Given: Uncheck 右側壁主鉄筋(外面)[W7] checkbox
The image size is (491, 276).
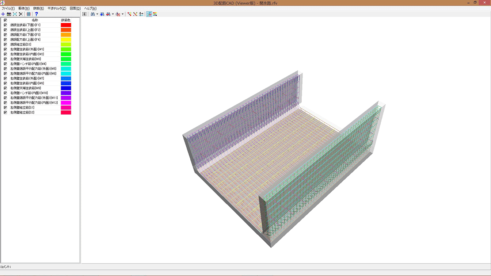Looking at the screenshot, I should click(x=5, y=78).
